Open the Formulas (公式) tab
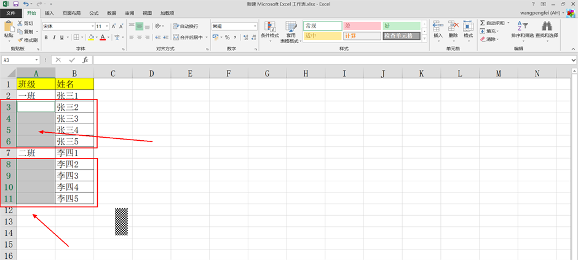This screenshot has width=578, height=260. pos(93,12)
